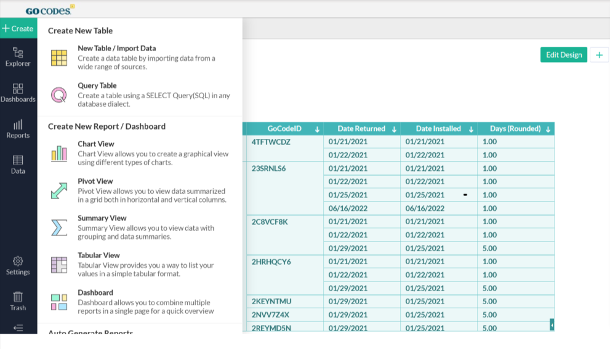Click the Create New Report / Dashboard heading

tap(106, 127)
